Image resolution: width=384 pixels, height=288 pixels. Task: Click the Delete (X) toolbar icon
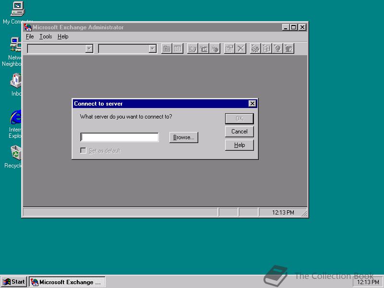point(241,48)
